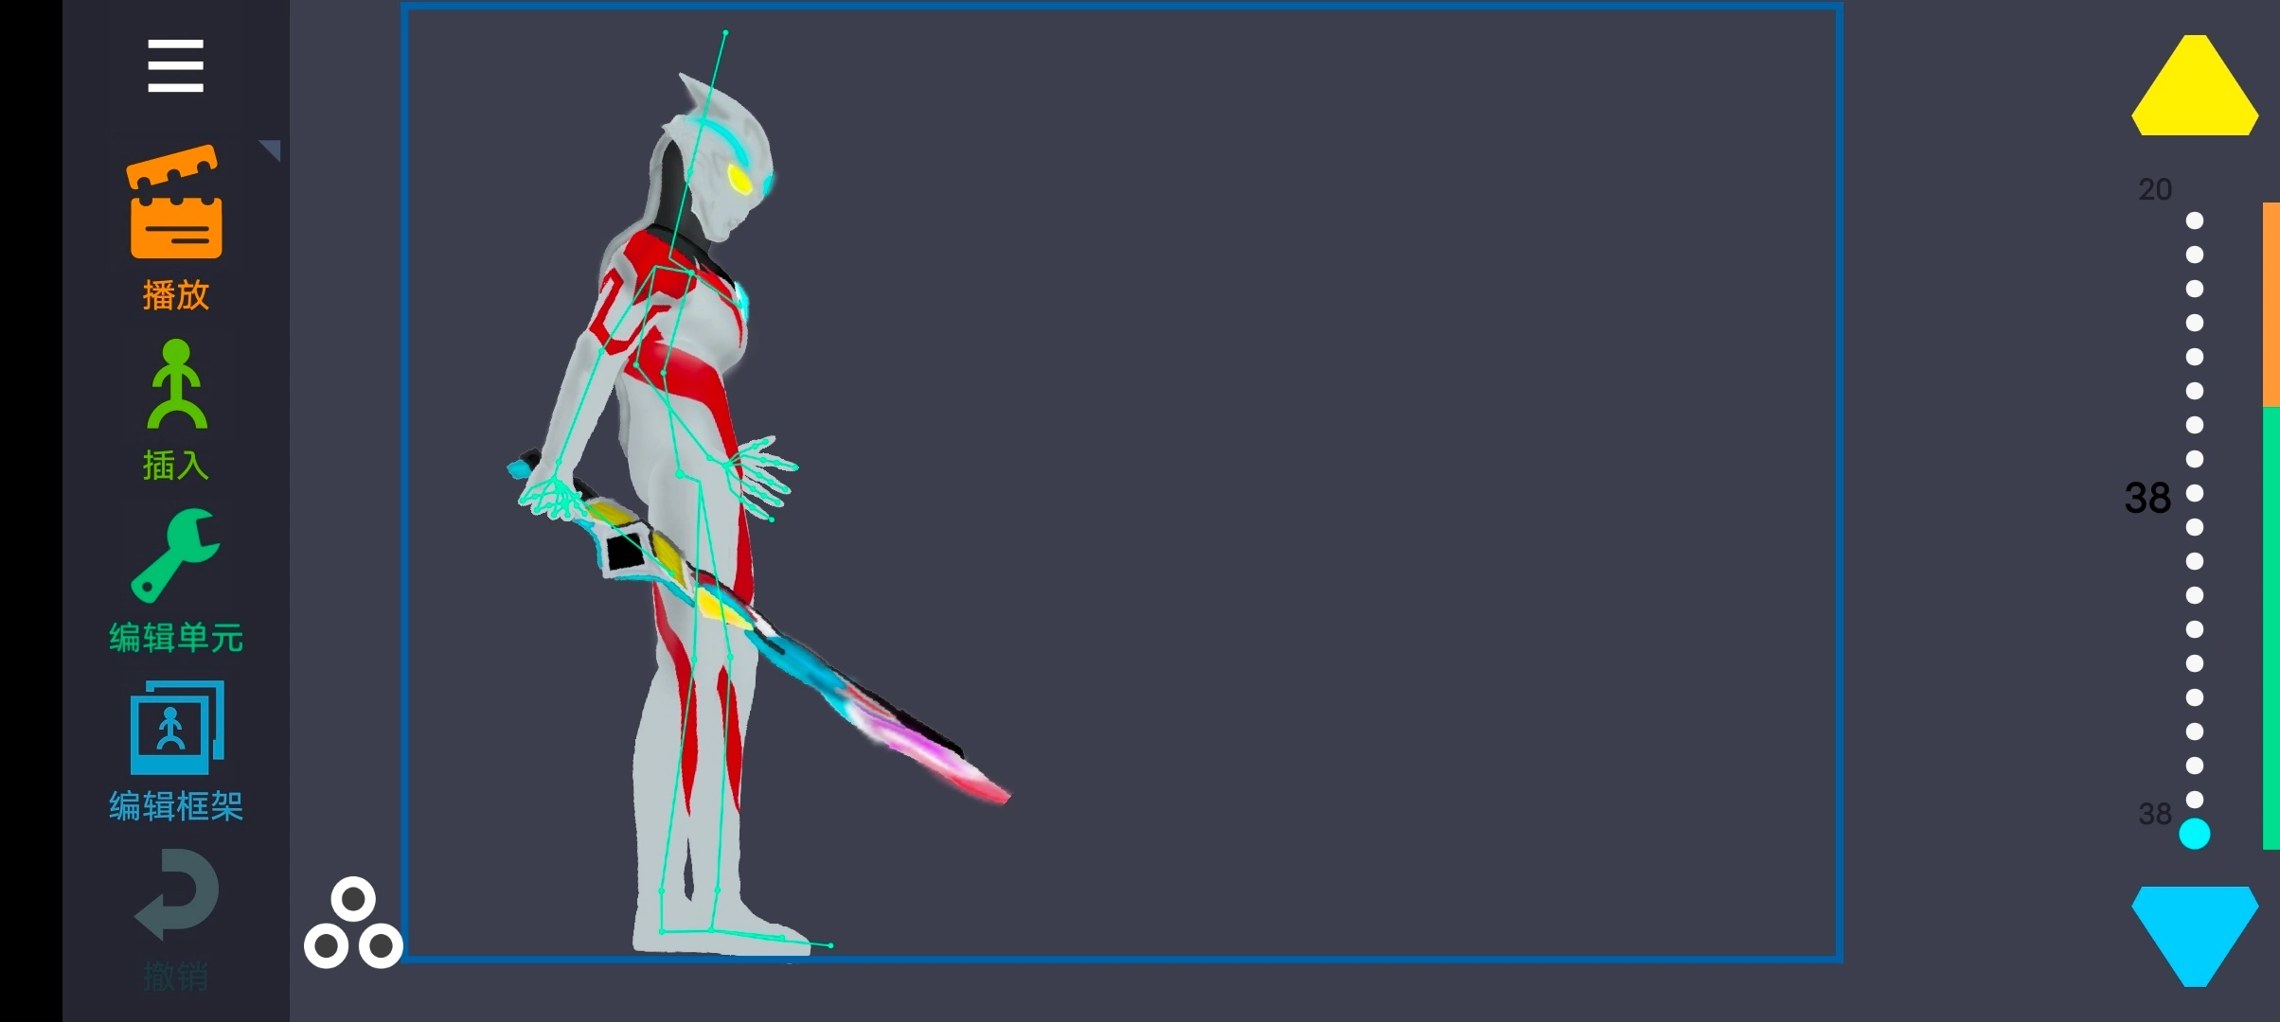The image size is (2280, 1022).
Task: Select the cyan current frame dot
Action: (2194, 834)
